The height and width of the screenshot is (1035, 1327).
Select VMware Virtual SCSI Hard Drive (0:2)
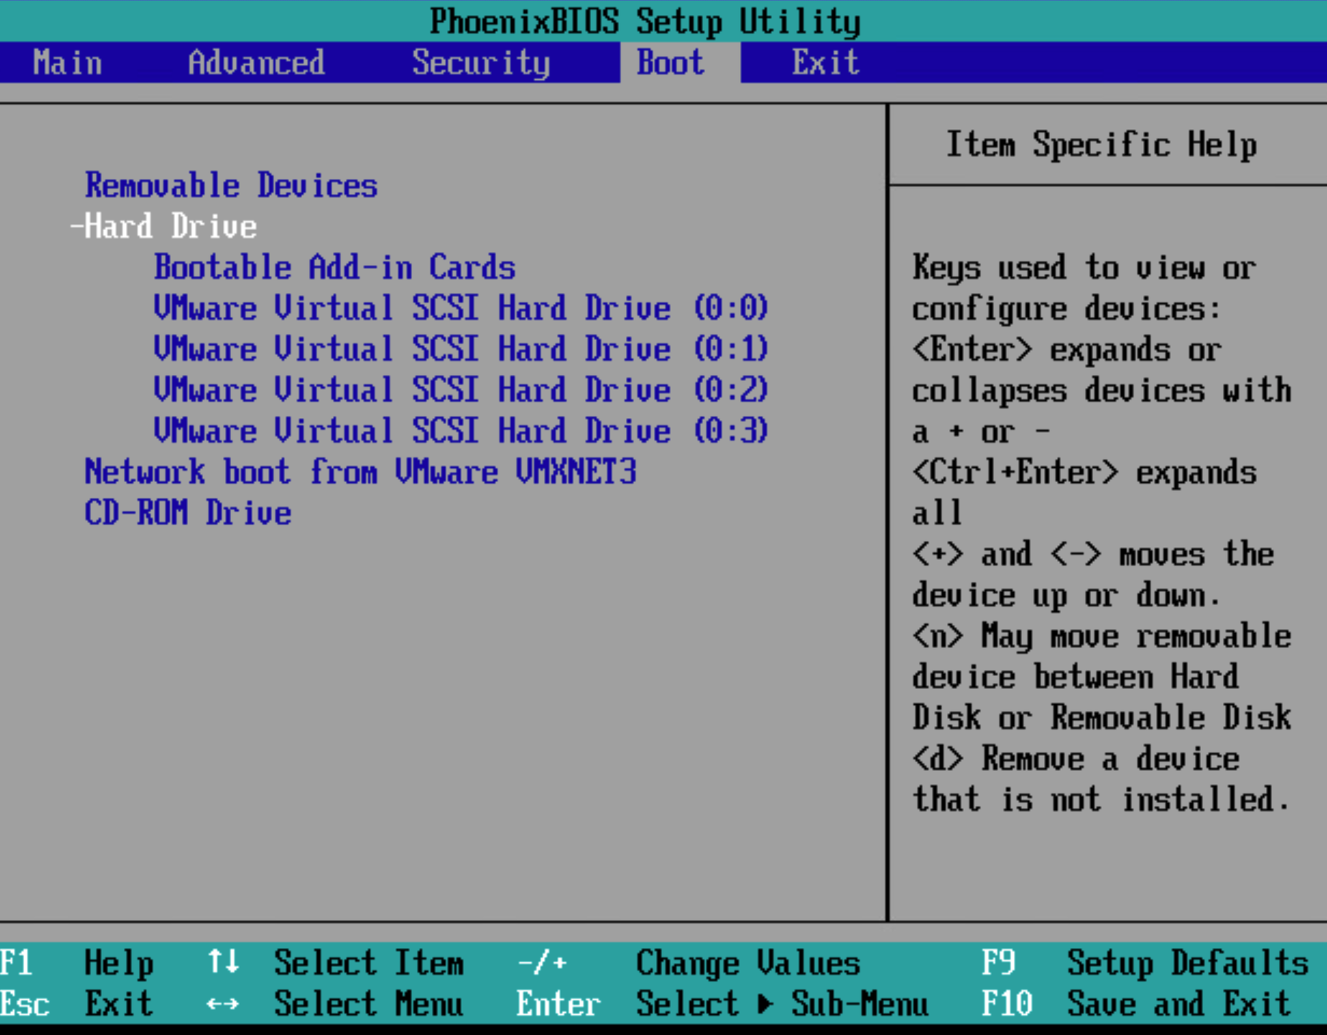(461, 389)
